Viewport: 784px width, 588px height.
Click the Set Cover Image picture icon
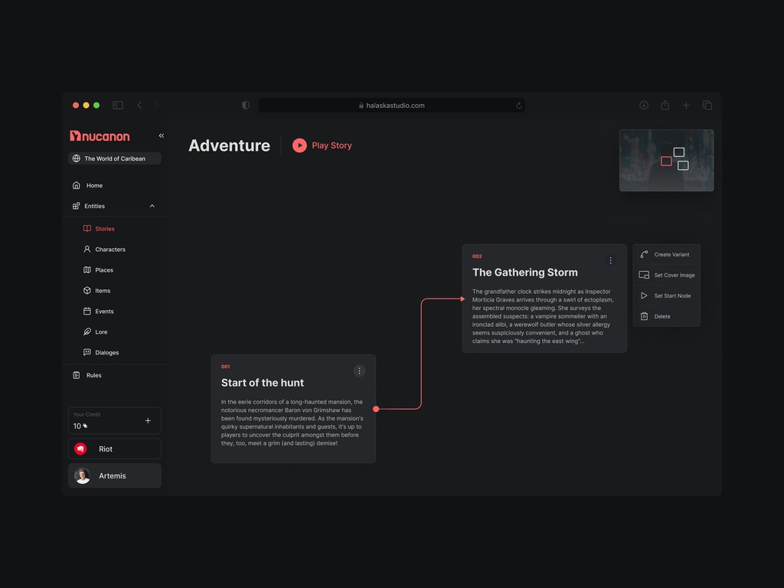(x=644, y=275)
